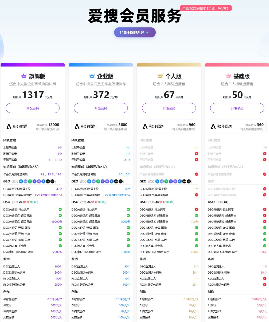Click the purple crown icon beside 旗舰版

click(x=24, y=76)
